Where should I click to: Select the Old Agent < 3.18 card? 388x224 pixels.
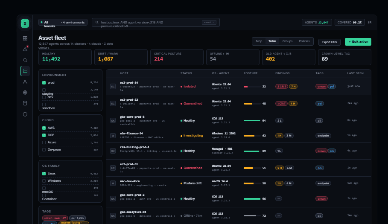[x=289, y=57]
